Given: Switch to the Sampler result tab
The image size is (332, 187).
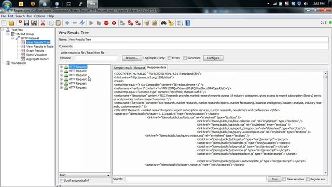Looking at the screenshot, I should (x=122, y=68).
